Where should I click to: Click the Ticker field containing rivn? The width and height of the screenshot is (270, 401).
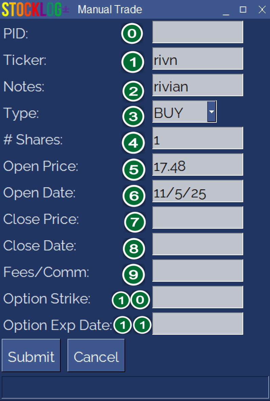click(x=197, y=58)
